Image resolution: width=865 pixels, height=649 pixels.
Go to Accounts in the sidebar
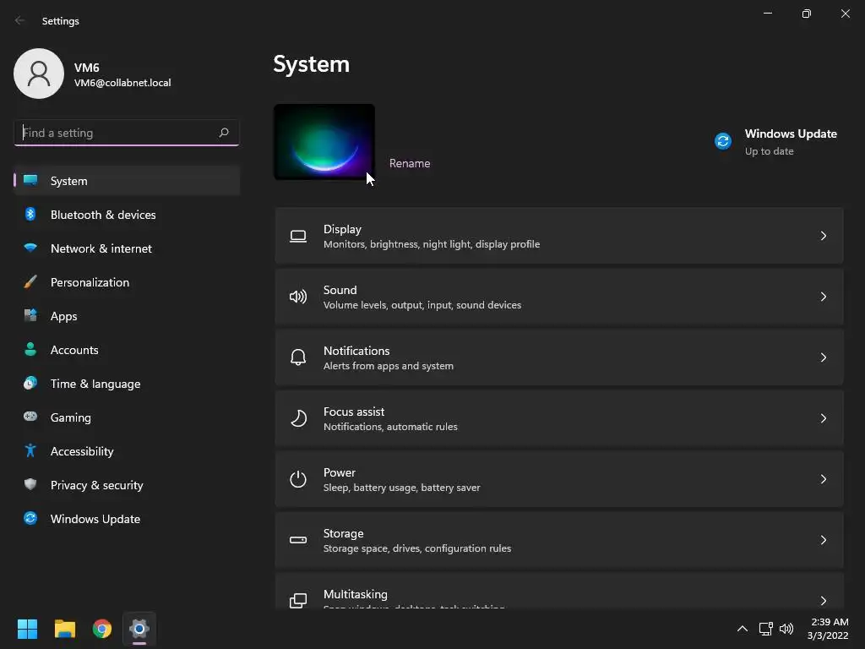pyautogui.click(x=74, y=350)
